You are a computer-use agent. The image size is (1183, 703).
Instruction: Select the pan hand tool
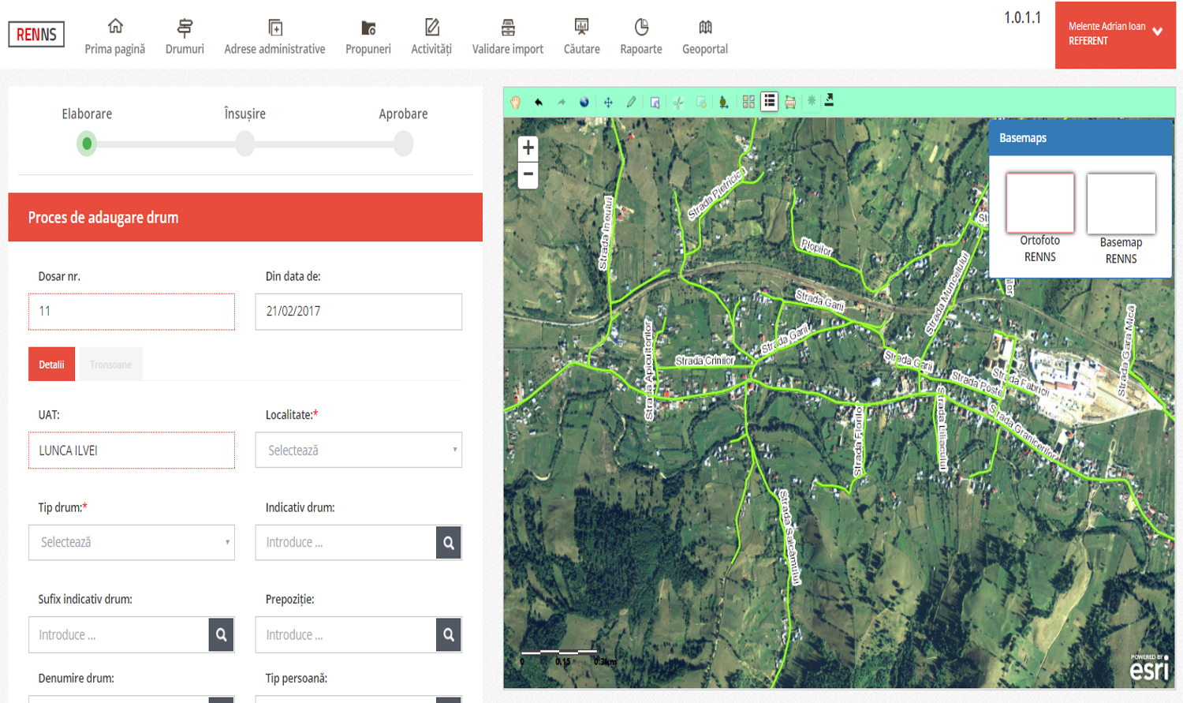(x=515, y=102)
